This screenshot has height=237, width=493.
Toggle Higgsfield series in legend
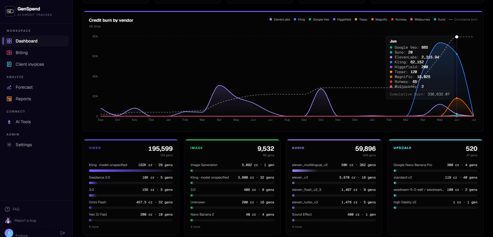(x=342, y=19)
